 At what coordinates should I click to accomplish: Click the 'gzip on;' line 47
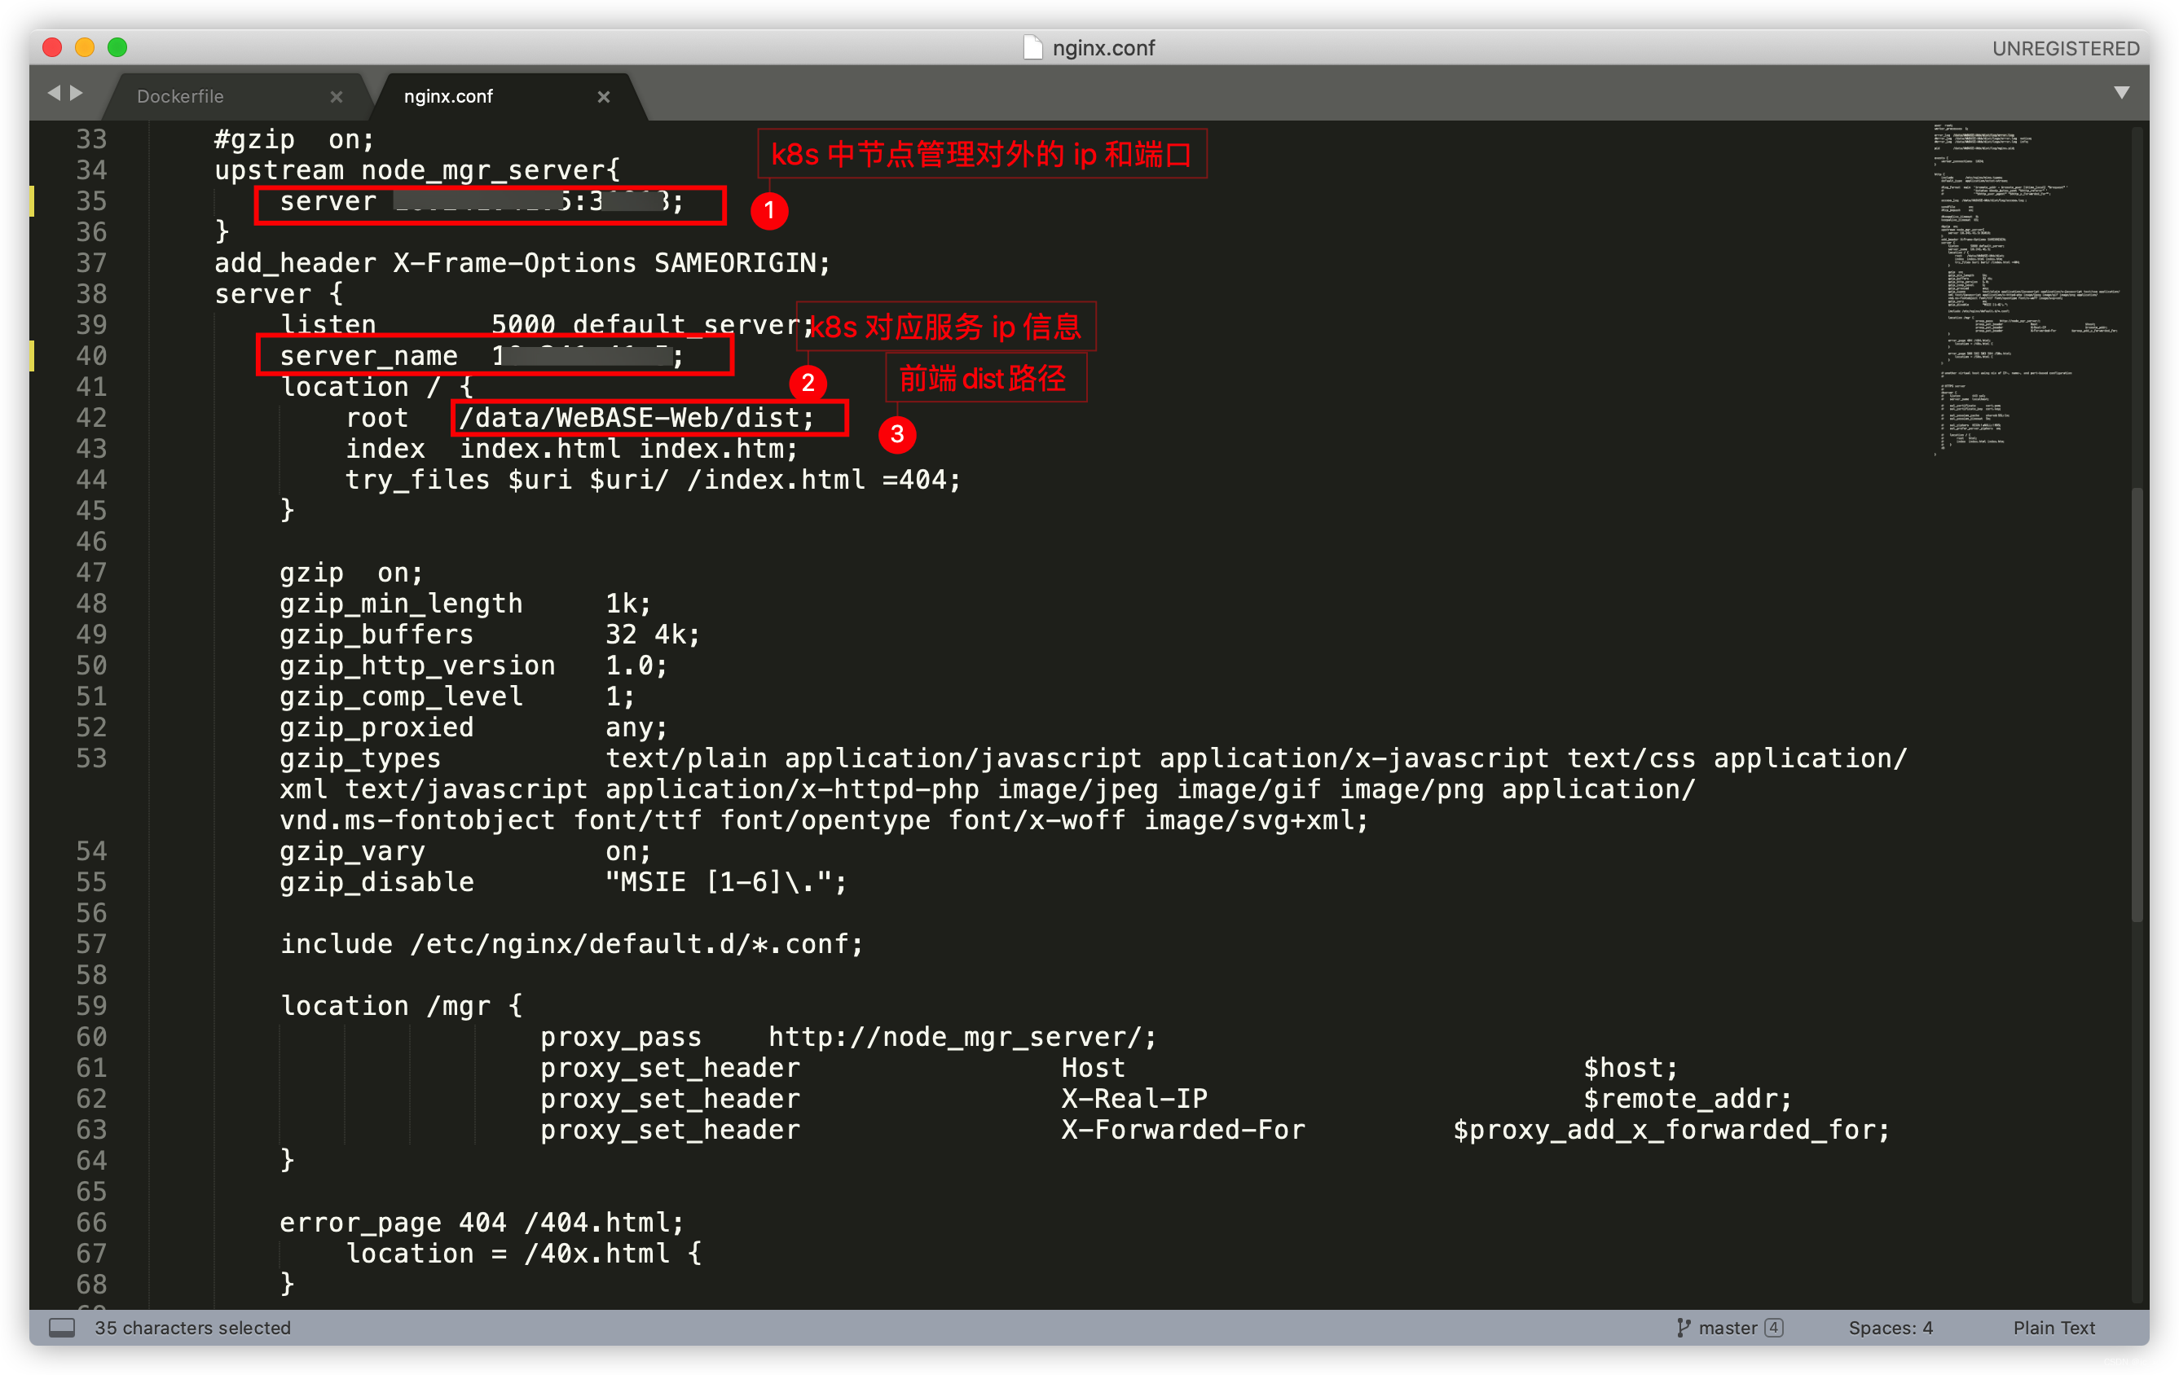tap(351, 572)
